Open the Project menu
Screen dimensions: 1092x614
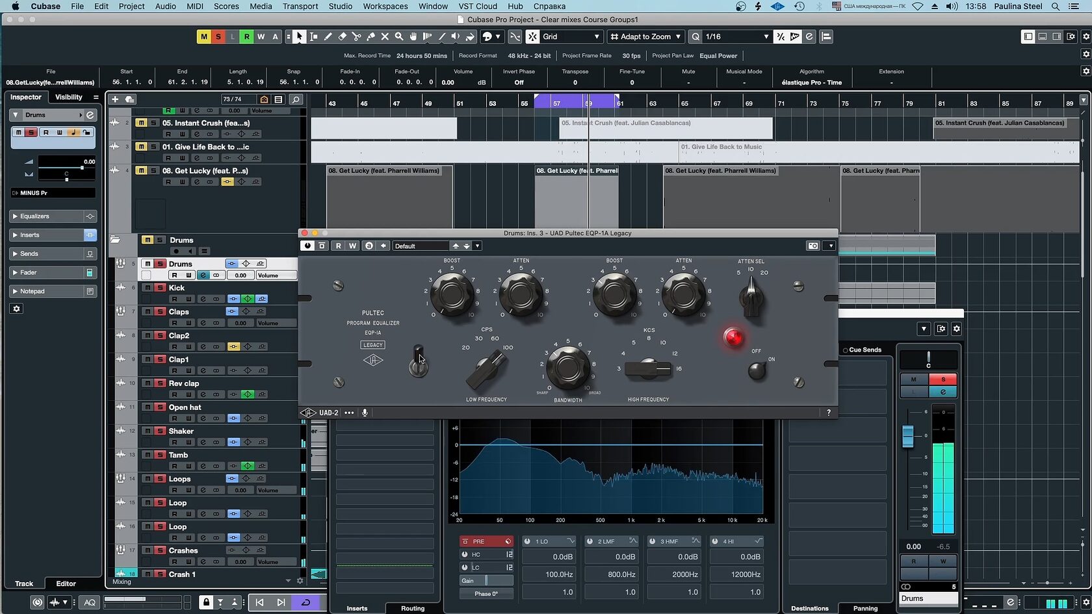(x=131, y=6)
